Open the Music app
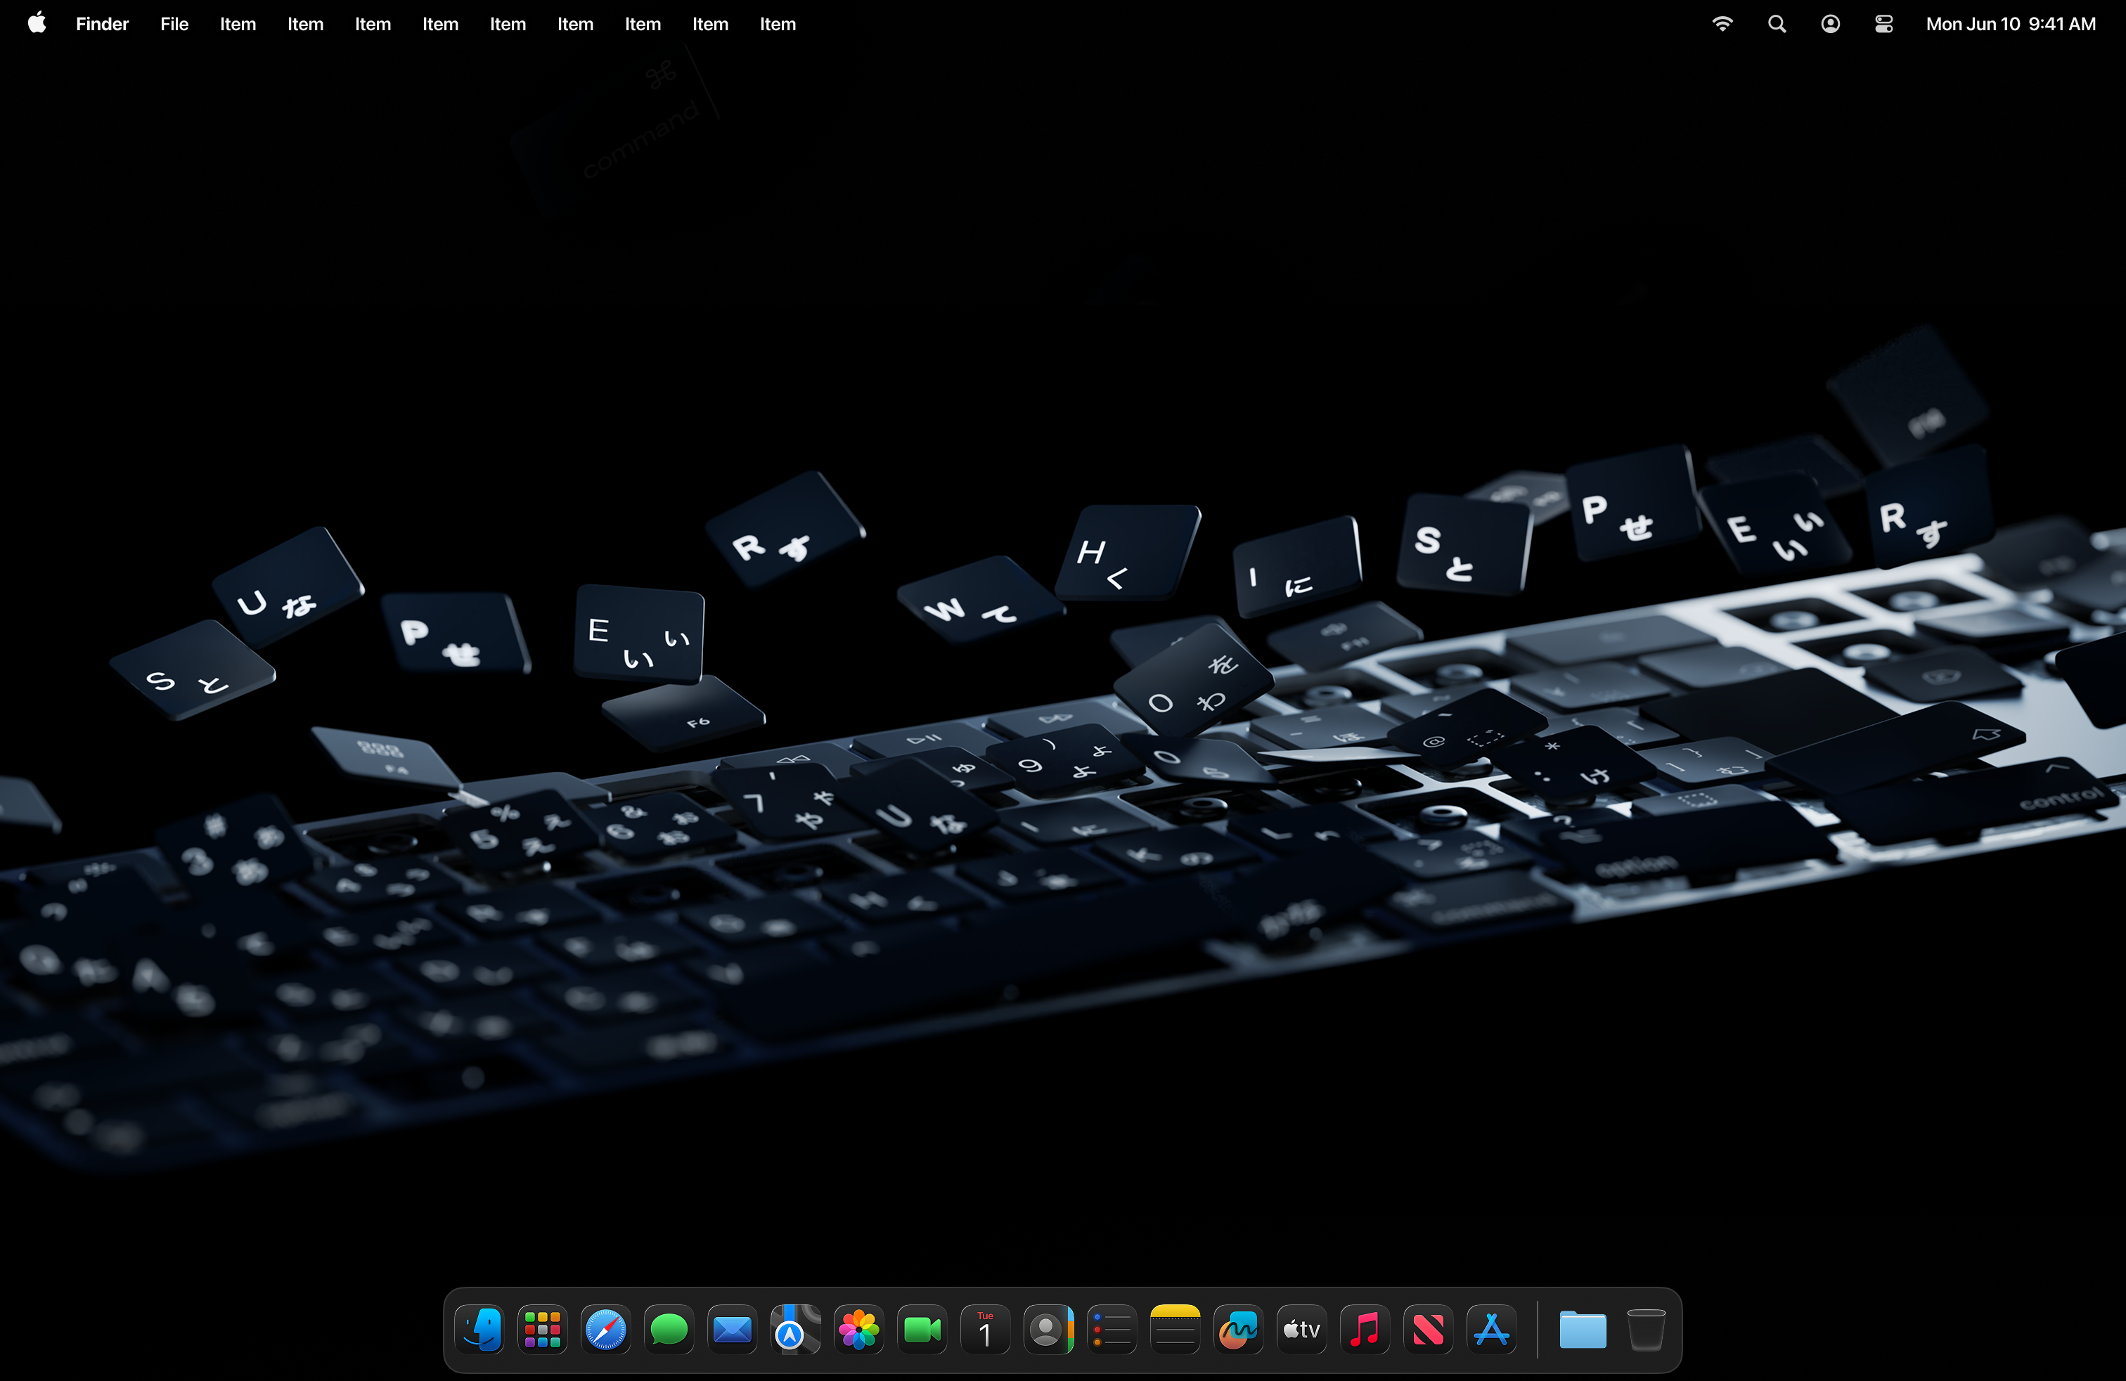 point(1365,1330)
